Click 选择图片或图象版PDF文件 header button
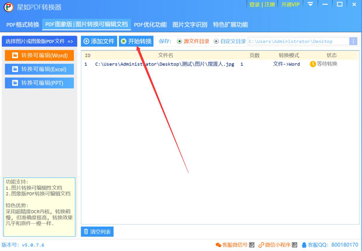This screenshot has width=362, height=251. click(39, 41)
